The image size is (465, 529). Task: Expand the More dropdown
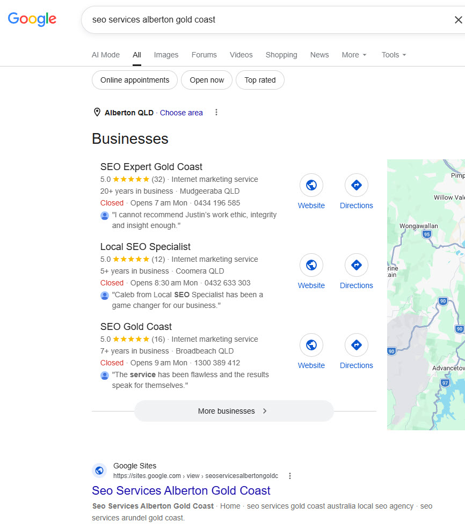354,55
